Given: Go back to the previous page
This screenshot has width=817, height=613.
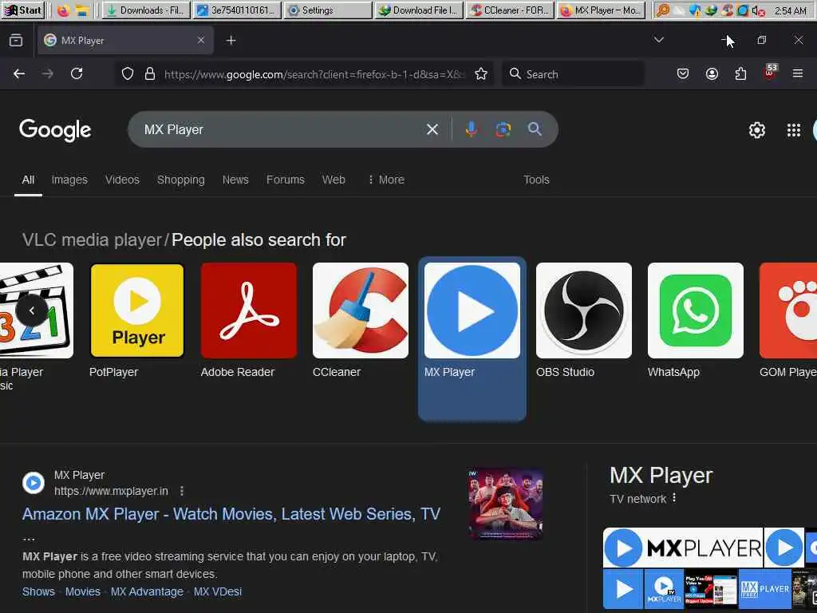Looking at the screenshot, I should pos(19,74).
